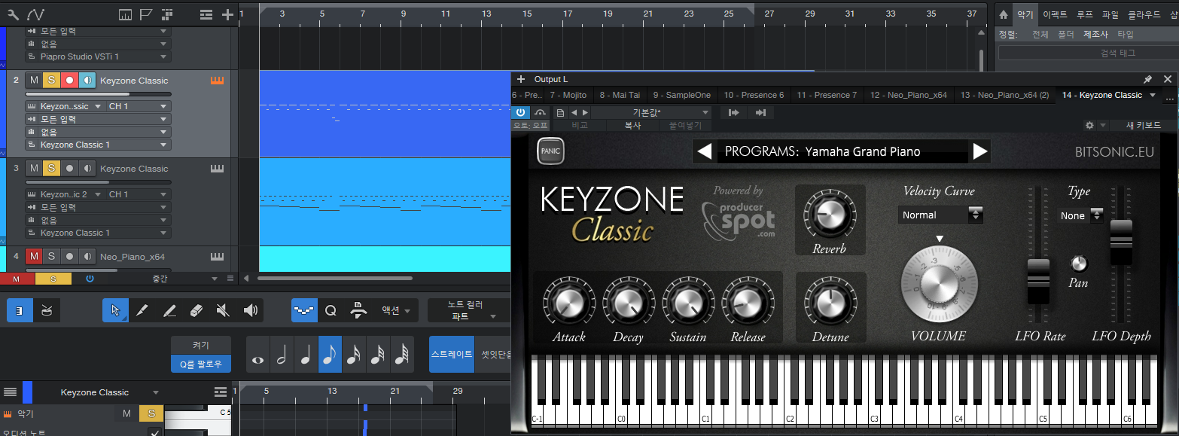Switch to 13 - Neo_Piano_x64 (2) tab
Image resolution: width=1179 pixels, height=436 pixels.
1004,95
